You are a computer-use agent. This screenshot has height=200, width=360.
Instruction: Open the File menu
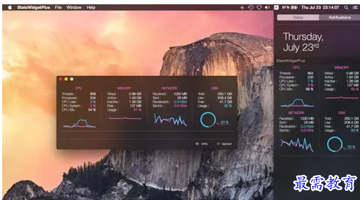pyautogui.click(x=58, y=8)
